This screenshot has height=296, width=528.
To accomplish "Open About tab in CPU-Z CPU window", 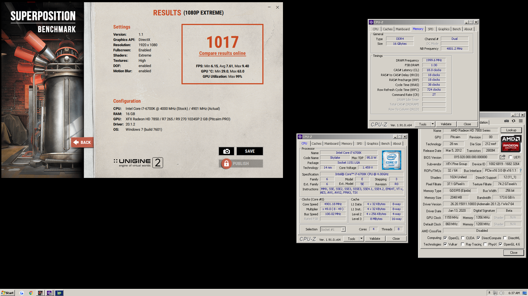I will pos(397,144).
